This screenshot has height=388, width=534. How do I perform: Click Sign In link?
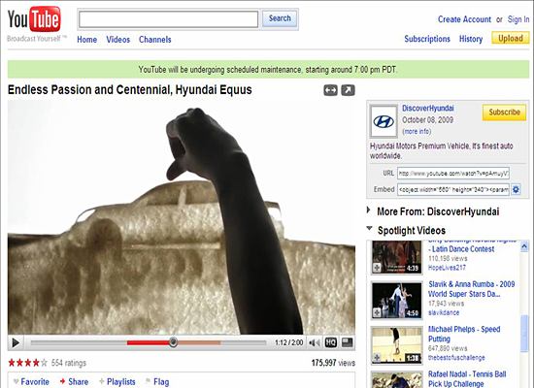click(x=518, y=19)
